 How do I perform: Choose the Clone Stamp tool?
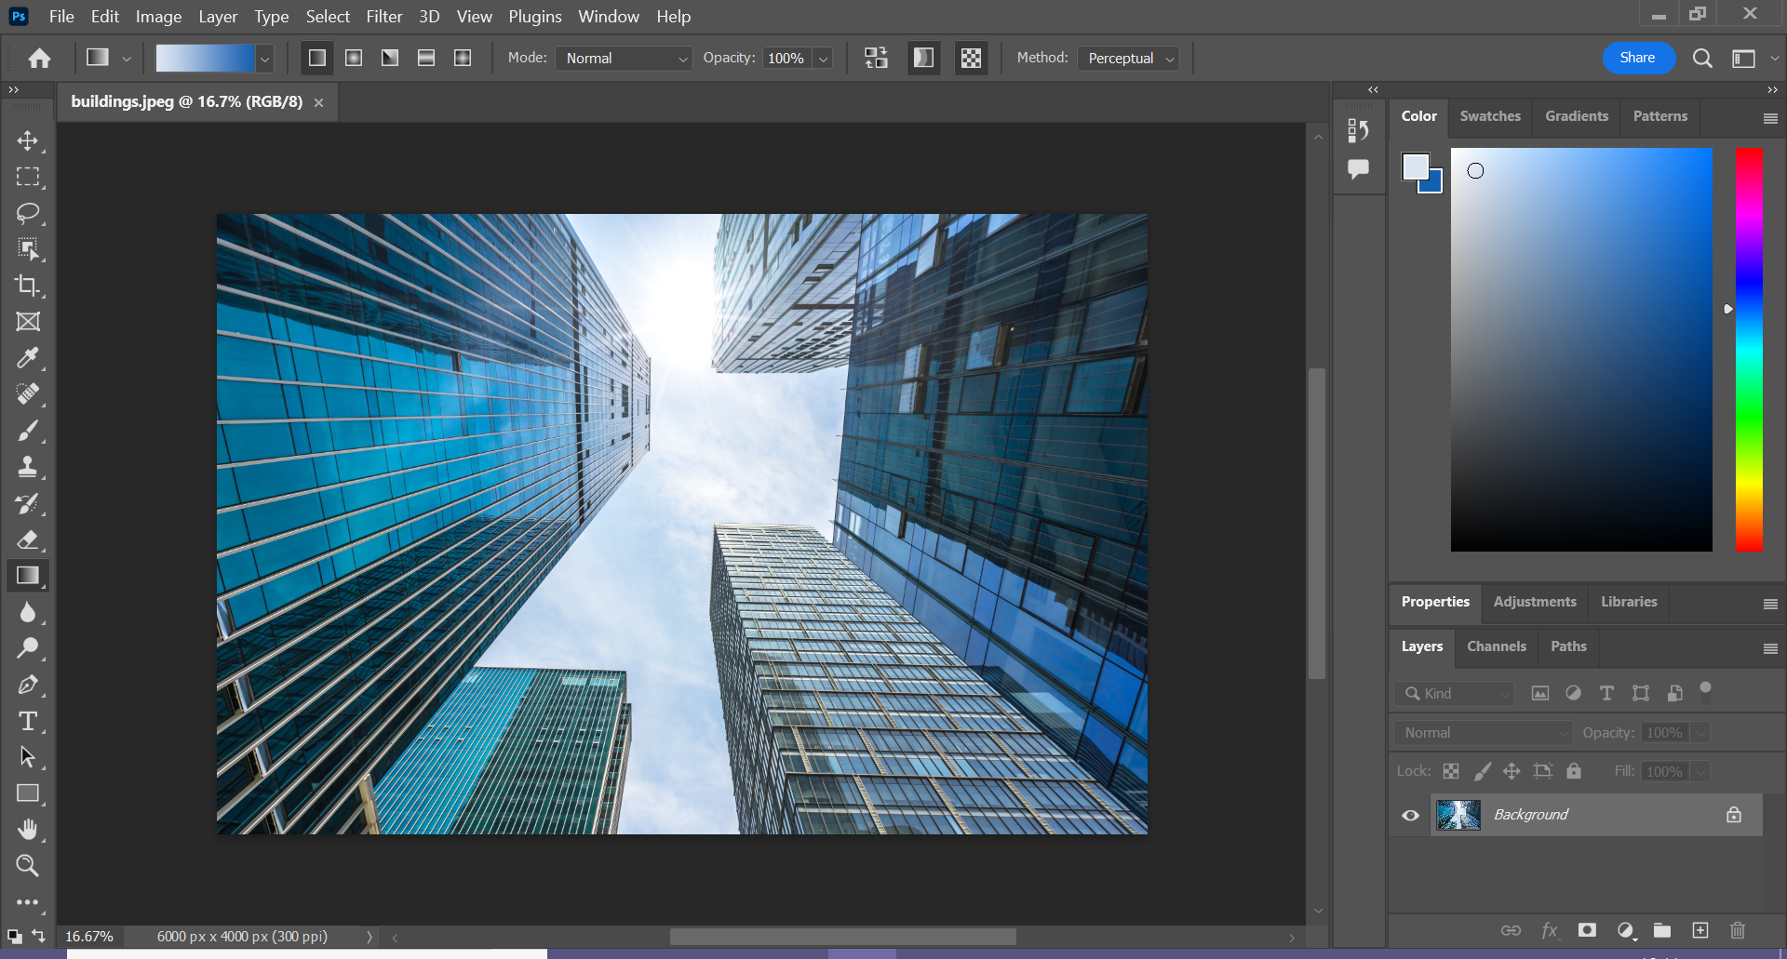(28, 467)
